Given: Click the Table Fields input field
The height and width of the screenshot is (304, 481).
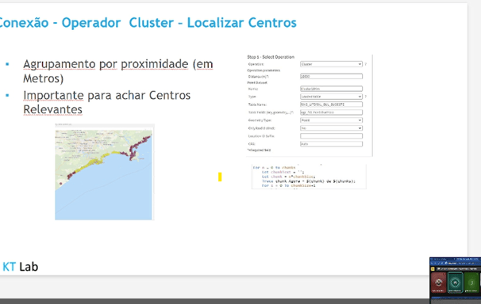Looking at the screenshot, I should click(331, 112).
